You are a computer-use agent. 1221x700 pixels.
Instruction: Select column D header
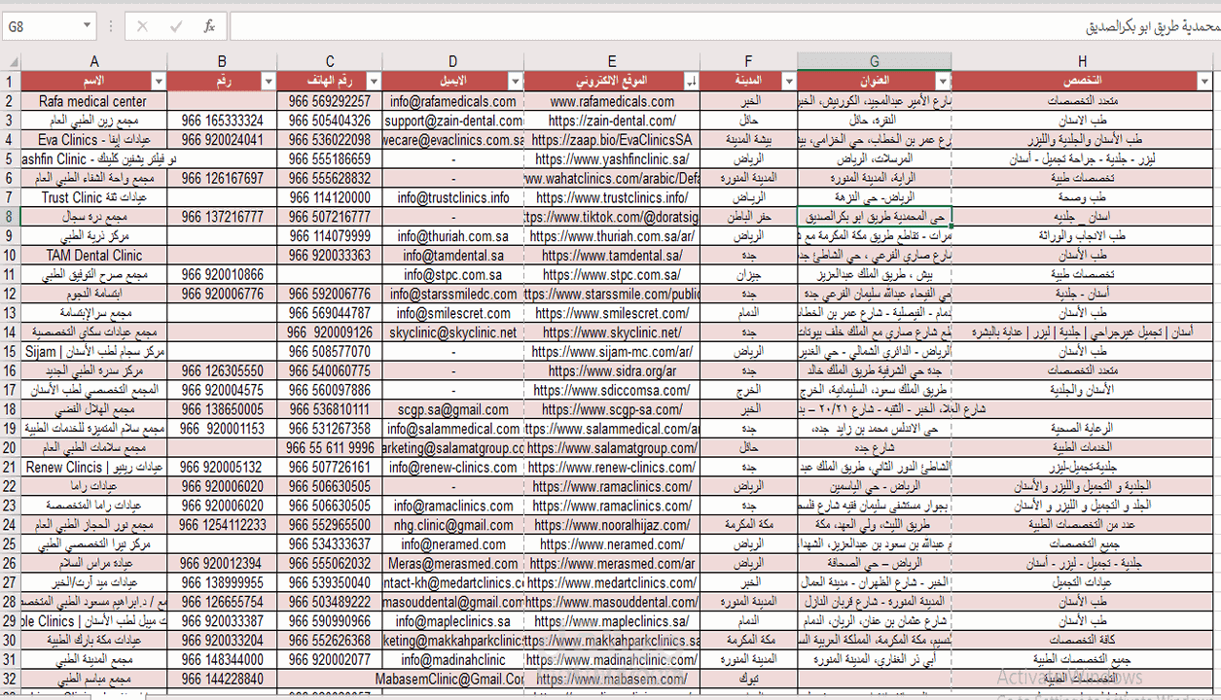453,61
